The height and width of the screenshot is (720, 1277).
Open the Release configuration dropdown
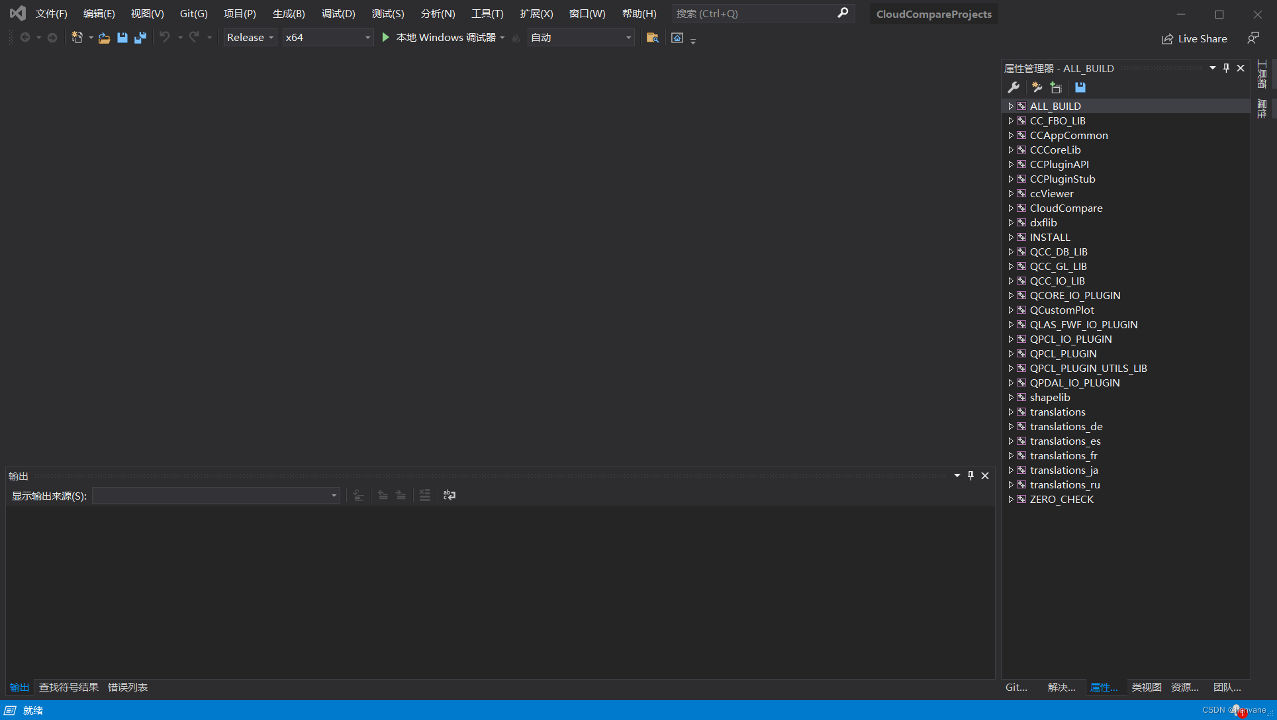(271, 37)
